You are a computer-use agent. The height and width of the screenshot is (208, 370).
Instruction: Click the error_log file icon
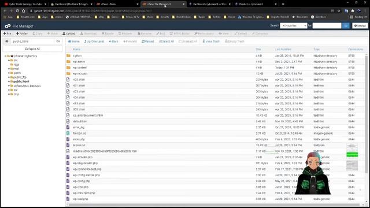click(68, 127)
